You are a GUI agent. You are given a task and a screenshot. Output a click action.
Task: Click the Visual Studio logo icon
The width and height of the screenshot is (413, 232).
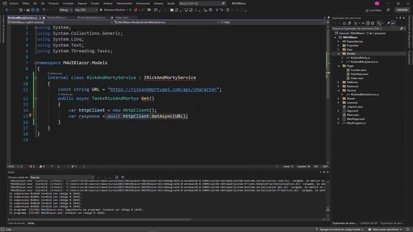5,3
